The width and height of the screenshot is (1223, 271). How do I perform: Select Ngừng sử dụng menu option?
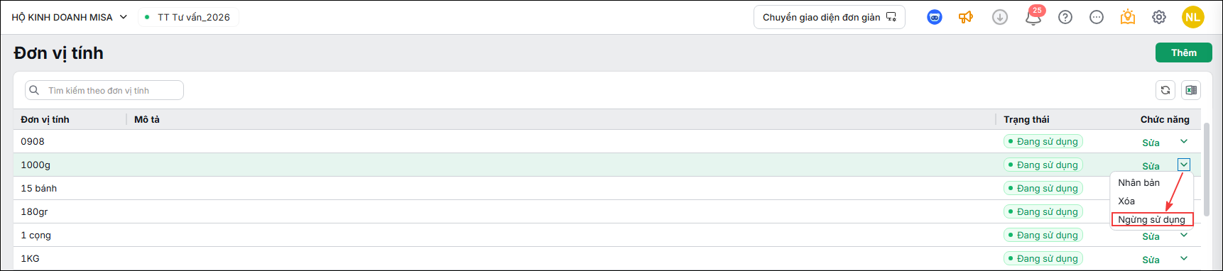[1152, 219]
